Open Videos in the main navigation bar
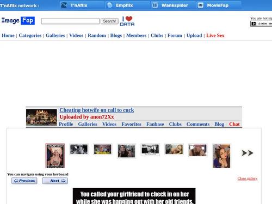This screenshot has height=204, width=272. tap(76, 35)
